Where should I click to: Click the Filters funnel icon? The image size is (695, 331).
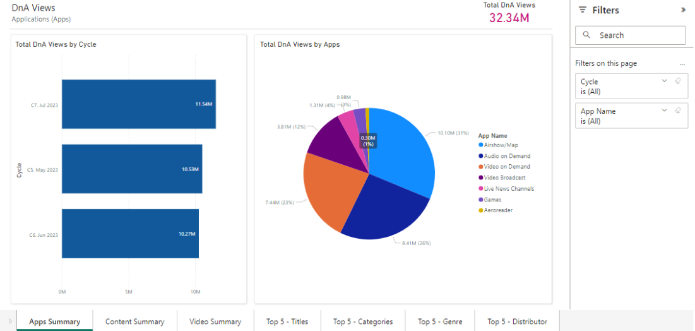[582, 10]
